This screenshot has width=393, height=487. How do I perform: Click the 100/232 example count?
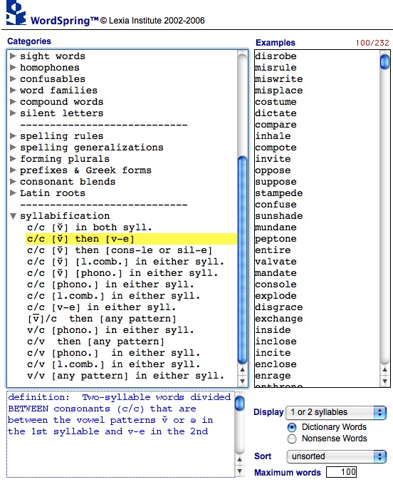click(x=372, y=43)
